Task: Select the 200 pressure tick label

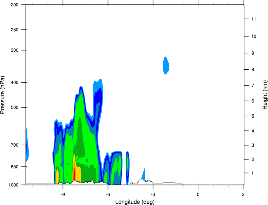Action: [x=15, y=5]
